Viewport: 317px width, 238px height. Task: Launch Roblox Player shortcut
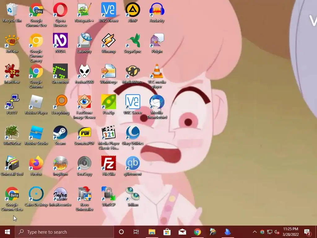pos(36,104)
